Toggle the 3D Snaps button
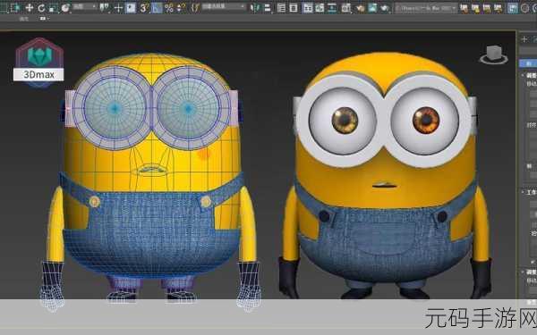 (143, 8)
